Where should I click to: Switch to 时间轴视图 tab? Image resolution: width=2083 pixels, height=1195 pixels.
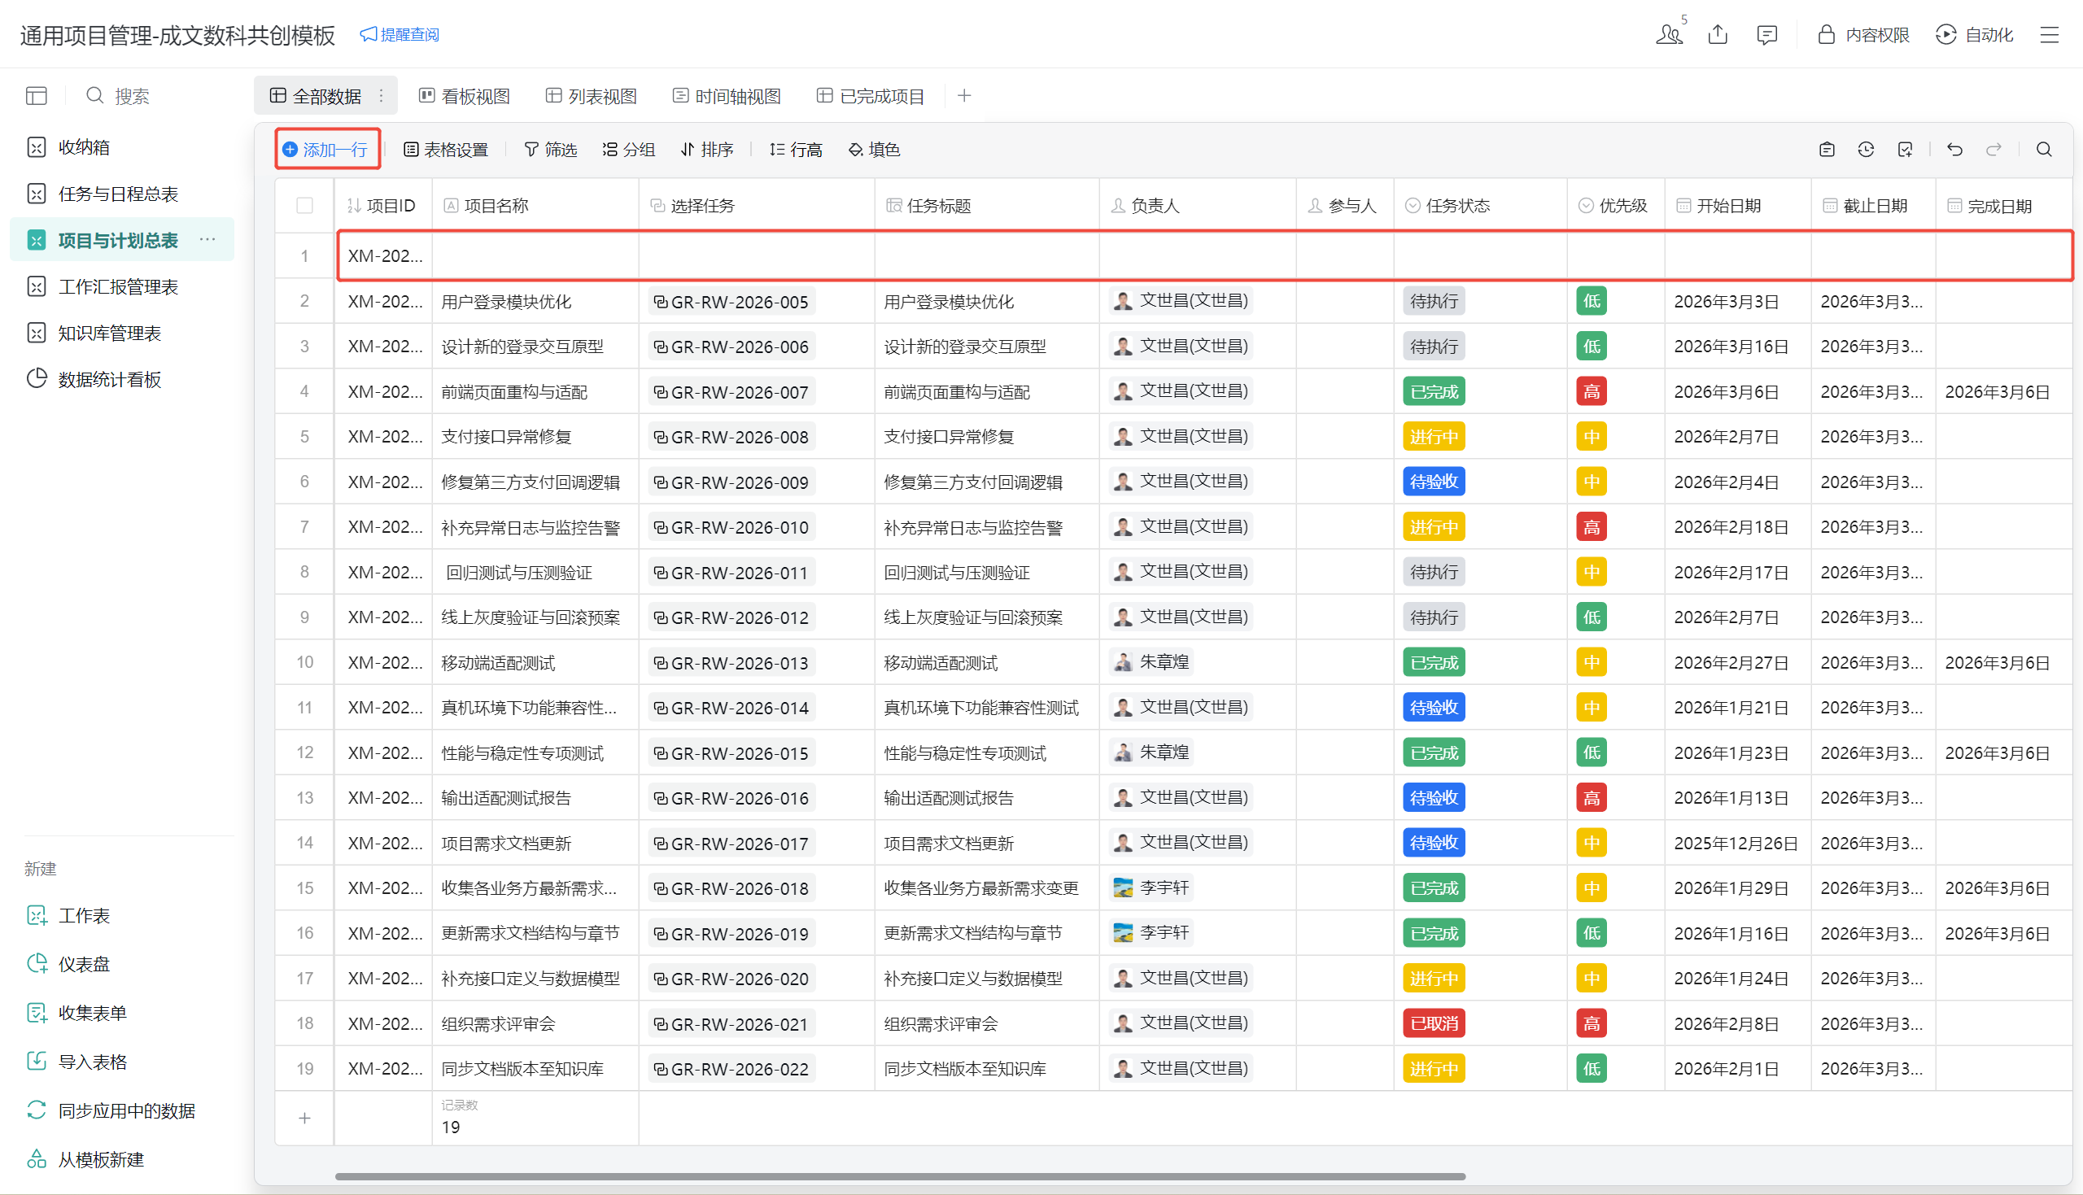(727, 96)
